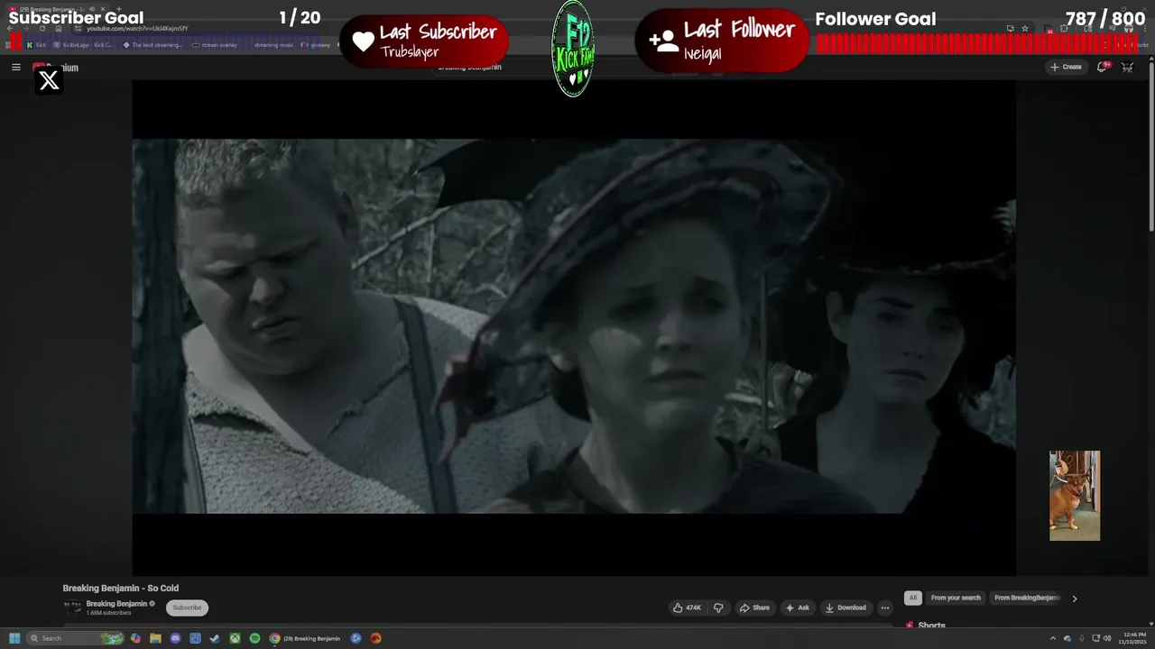
Task: Open a new browser tab
Action: 119,9
